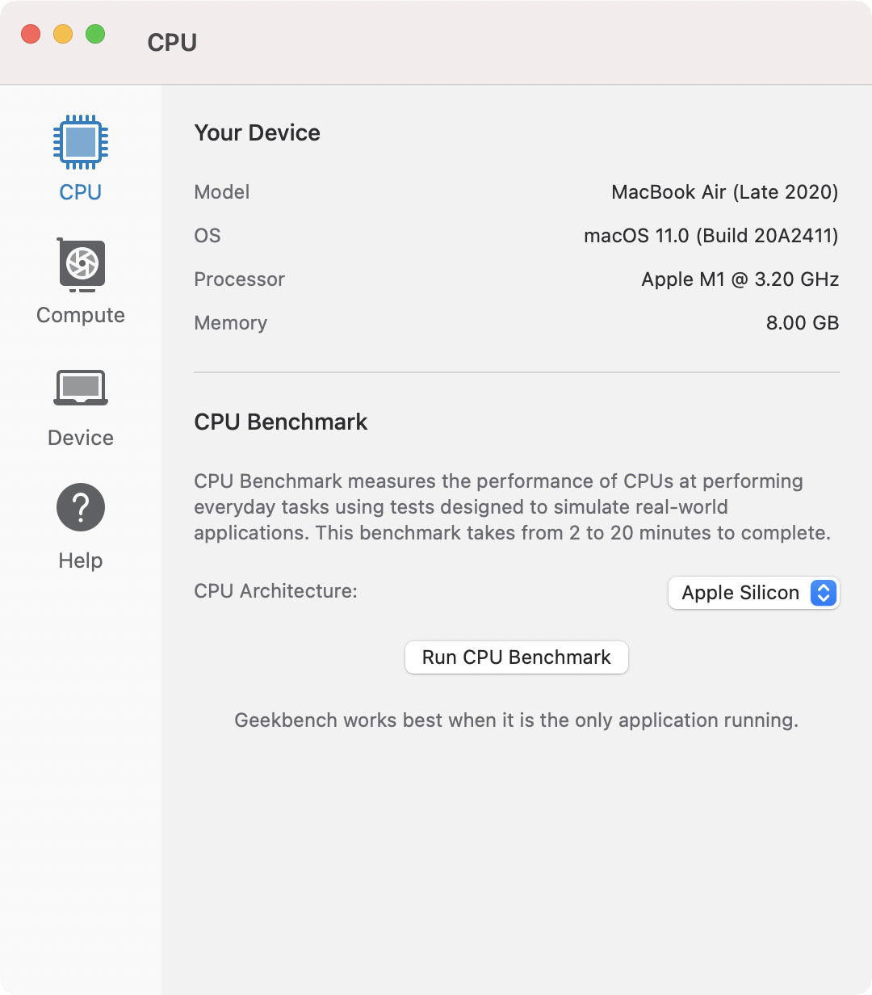
Task: Click the Processor label
Action: pos(240,279)
